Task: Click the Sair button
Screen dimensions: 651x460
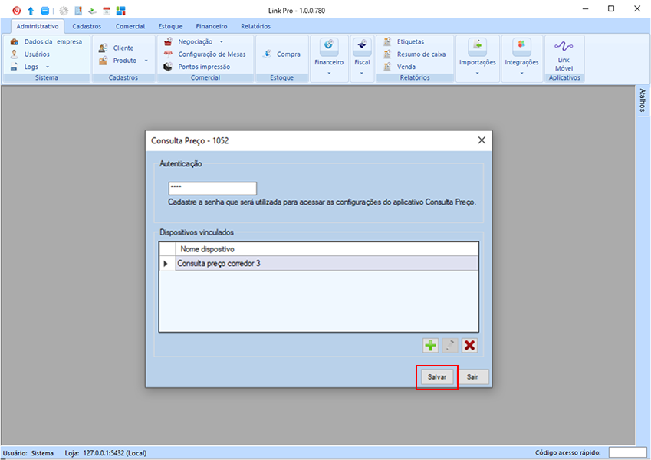Action: 472,377
